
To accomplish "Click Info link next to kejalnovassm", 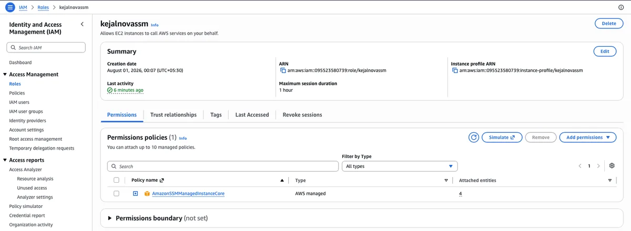I will [155, 25].
